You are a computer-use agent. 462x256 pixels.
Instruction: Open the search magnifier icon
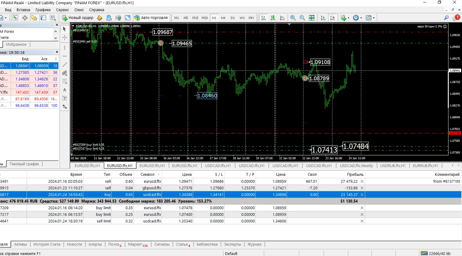coord(446,18)
